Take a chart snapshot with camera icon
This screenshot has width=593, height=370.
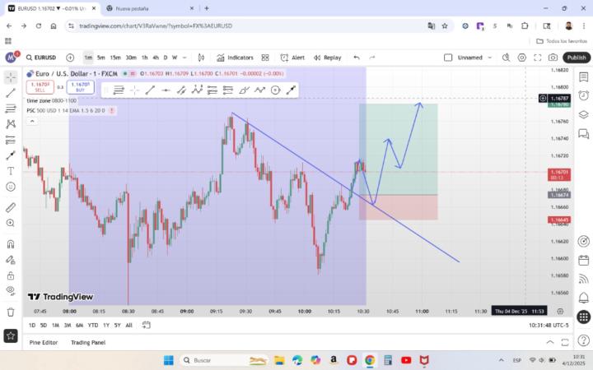pos(553,58)
